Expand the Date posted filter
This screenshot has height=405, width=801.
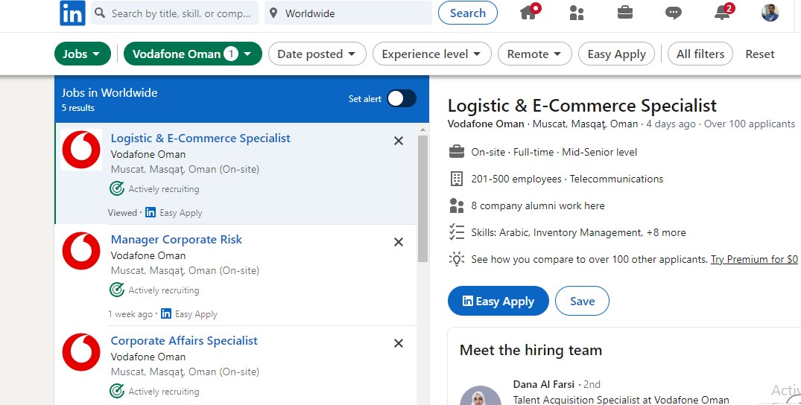(317, 54)
